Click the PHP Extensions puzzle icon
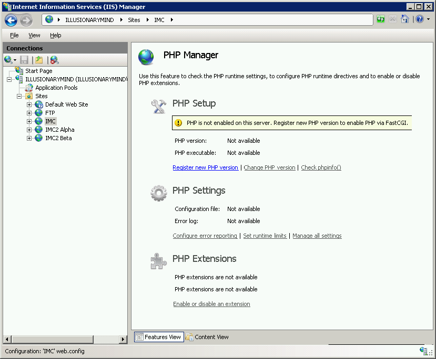The height and width of the screenshot is (359, 436). click(158, 261)
